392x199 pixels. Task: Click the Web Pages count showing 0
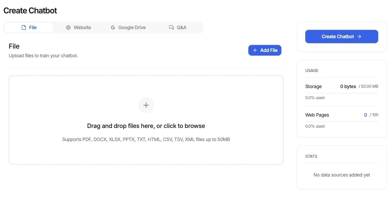click(x=366, y=115)
